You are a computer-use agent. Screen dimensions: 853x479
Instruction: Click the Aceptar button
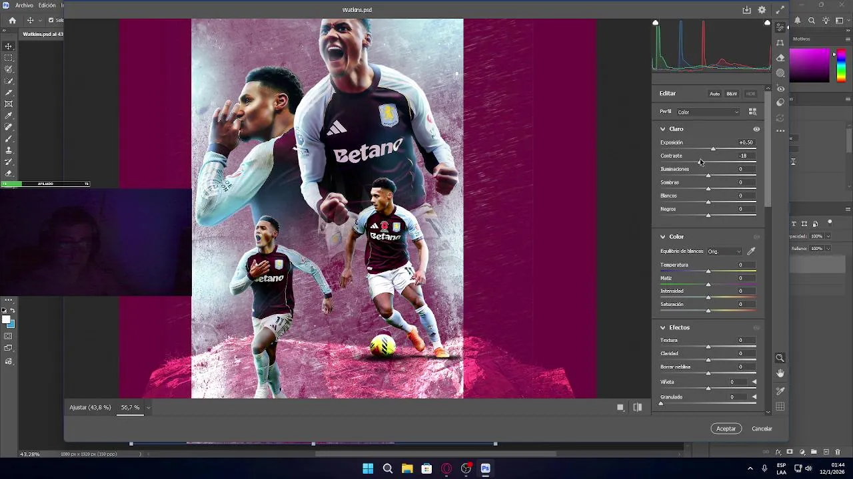tap(726, 428)
